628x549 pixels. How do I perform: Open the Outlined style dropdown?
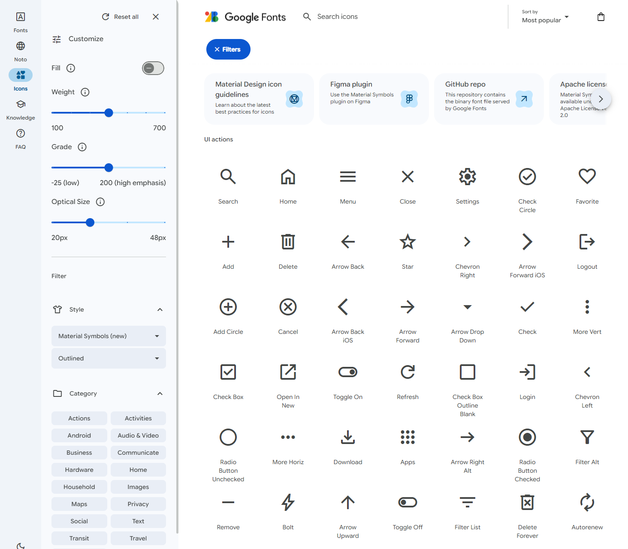[109, 358]
